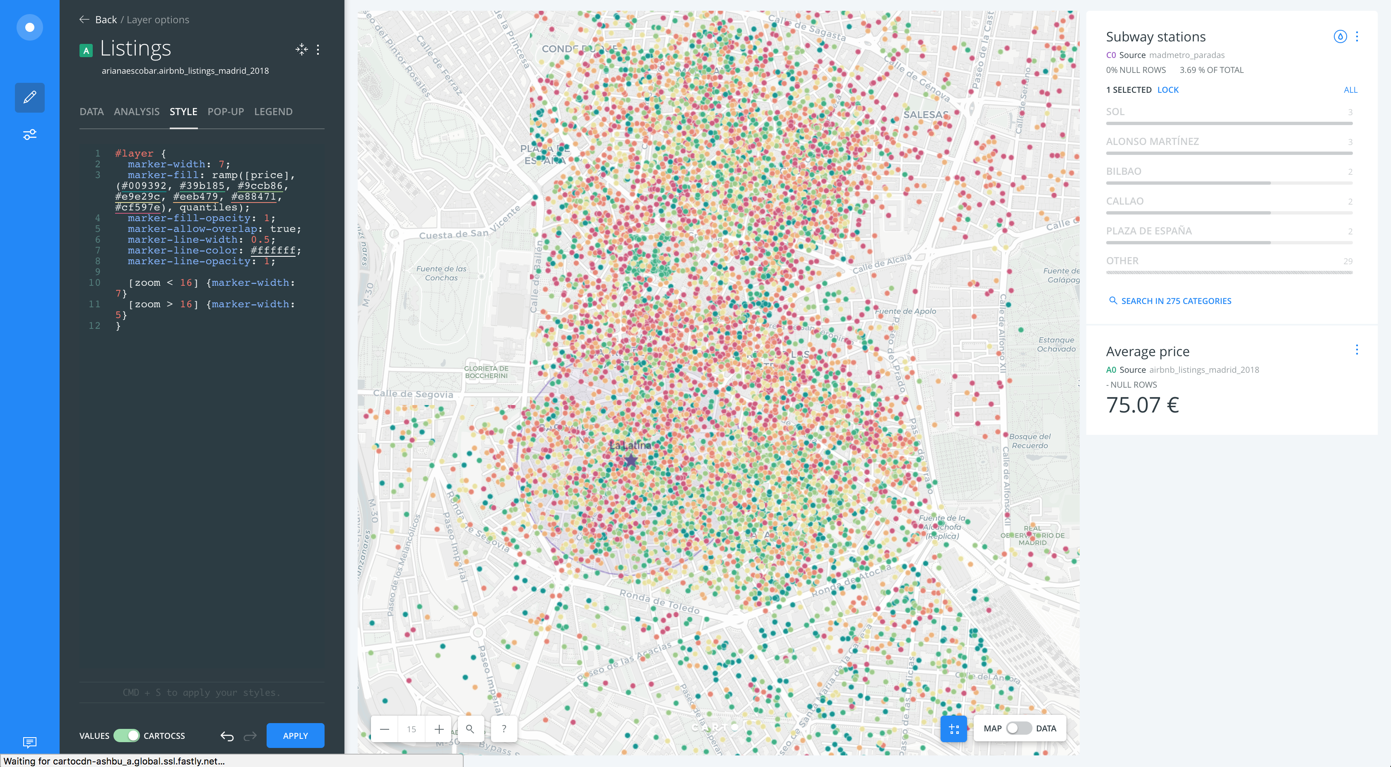This screenshot has height=767, width=1391.
Task: Click the DATA label by the switch
Action: 1046,728
